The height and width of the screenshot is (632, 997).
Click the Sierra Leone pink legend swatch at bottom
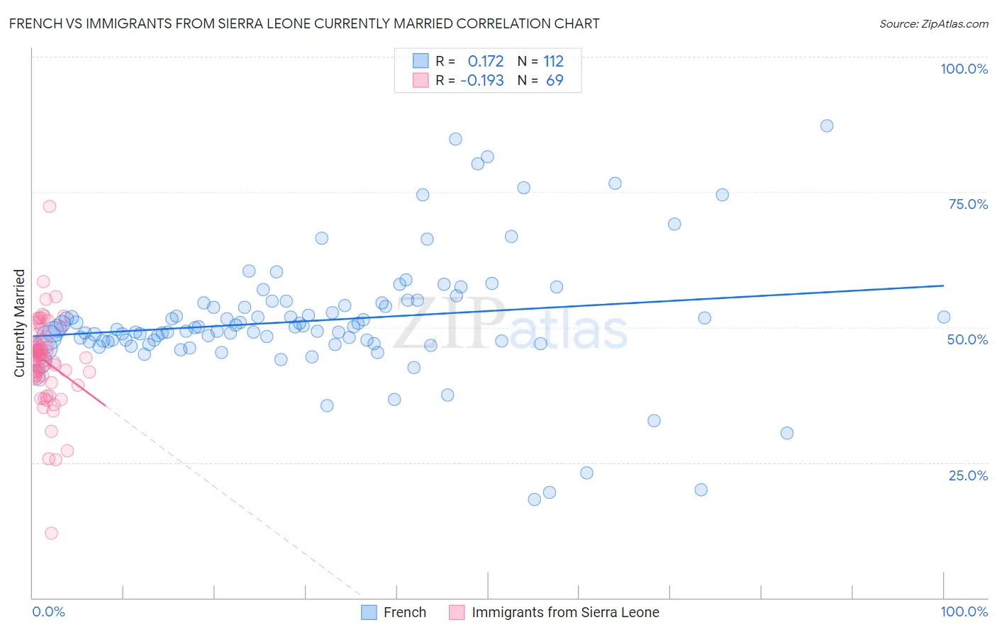pyautogui.click(x=457, y=612)
